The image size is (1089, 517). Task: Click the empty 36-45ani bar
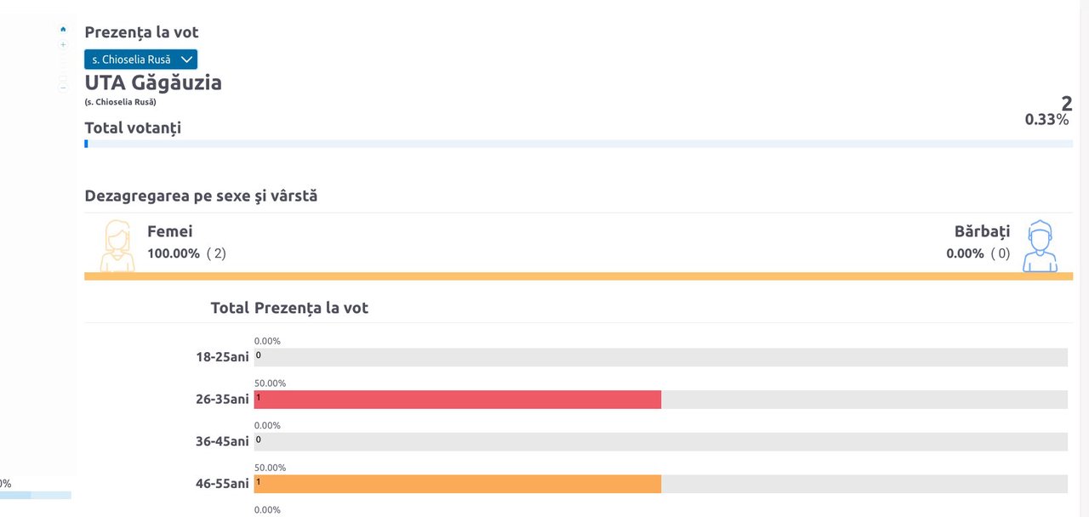coord(660,441)
